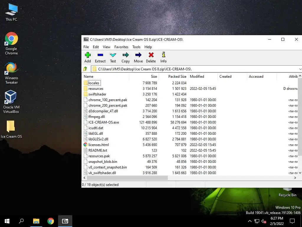Viewport: 302px width, 227px height.
Task: Click 7-Zip taskbar button
Action: [65, 221]
